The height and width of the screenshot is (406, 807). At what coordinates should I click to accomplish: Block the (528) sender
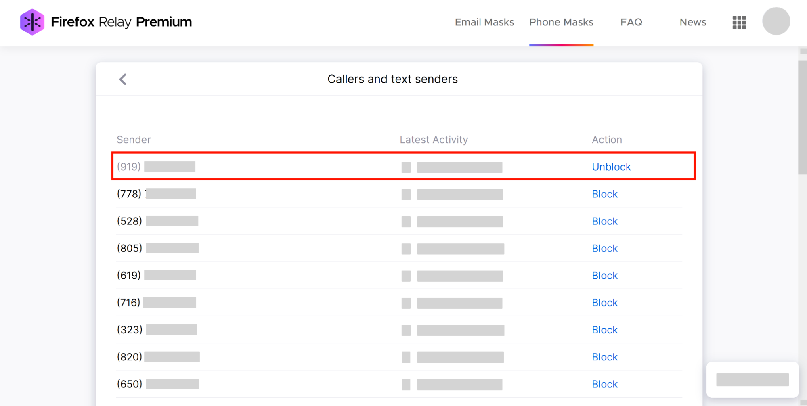coord(604,221)
